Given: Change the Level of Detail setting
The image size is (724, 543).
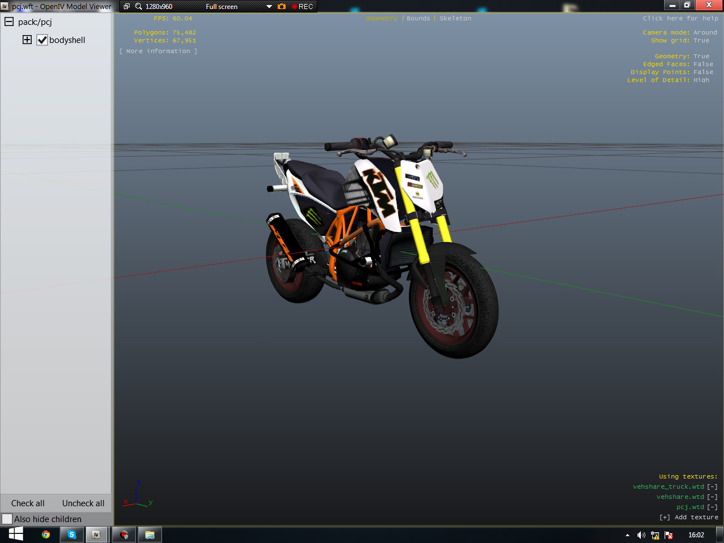Looking at the screenshot, I should coord(668,80).
